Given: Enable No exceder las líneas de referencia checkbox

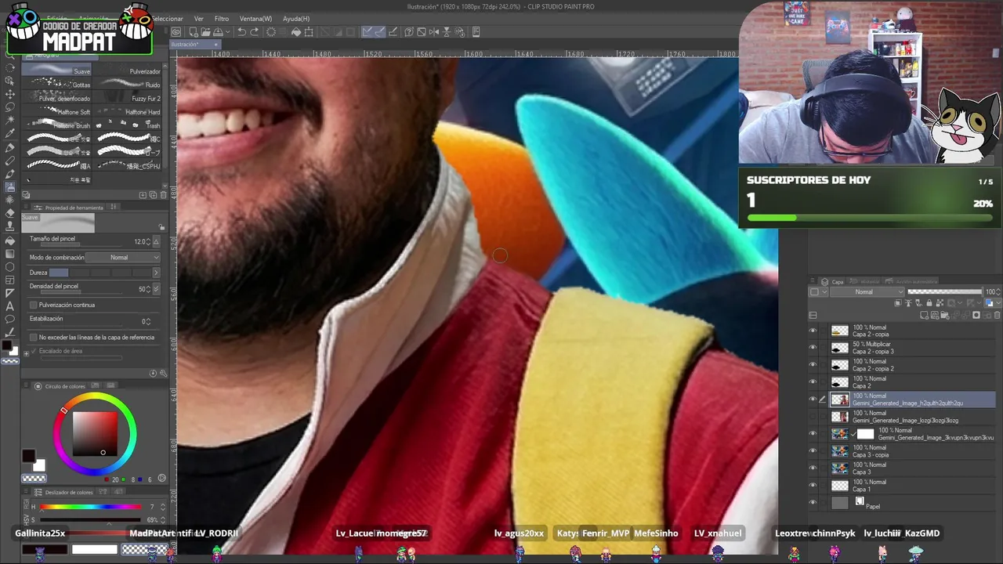Looking at the screenshot, I should coord(33,337).
